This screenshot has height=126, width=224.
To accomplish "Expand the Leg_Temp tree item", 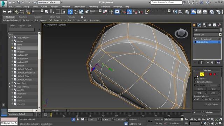I will click(x=9, y=83).
